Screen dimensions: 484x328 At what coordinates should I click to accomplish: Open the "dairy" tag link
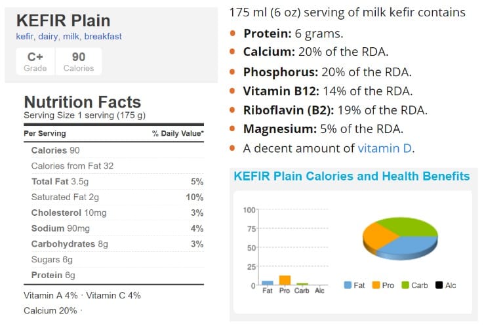coord(50,37)
